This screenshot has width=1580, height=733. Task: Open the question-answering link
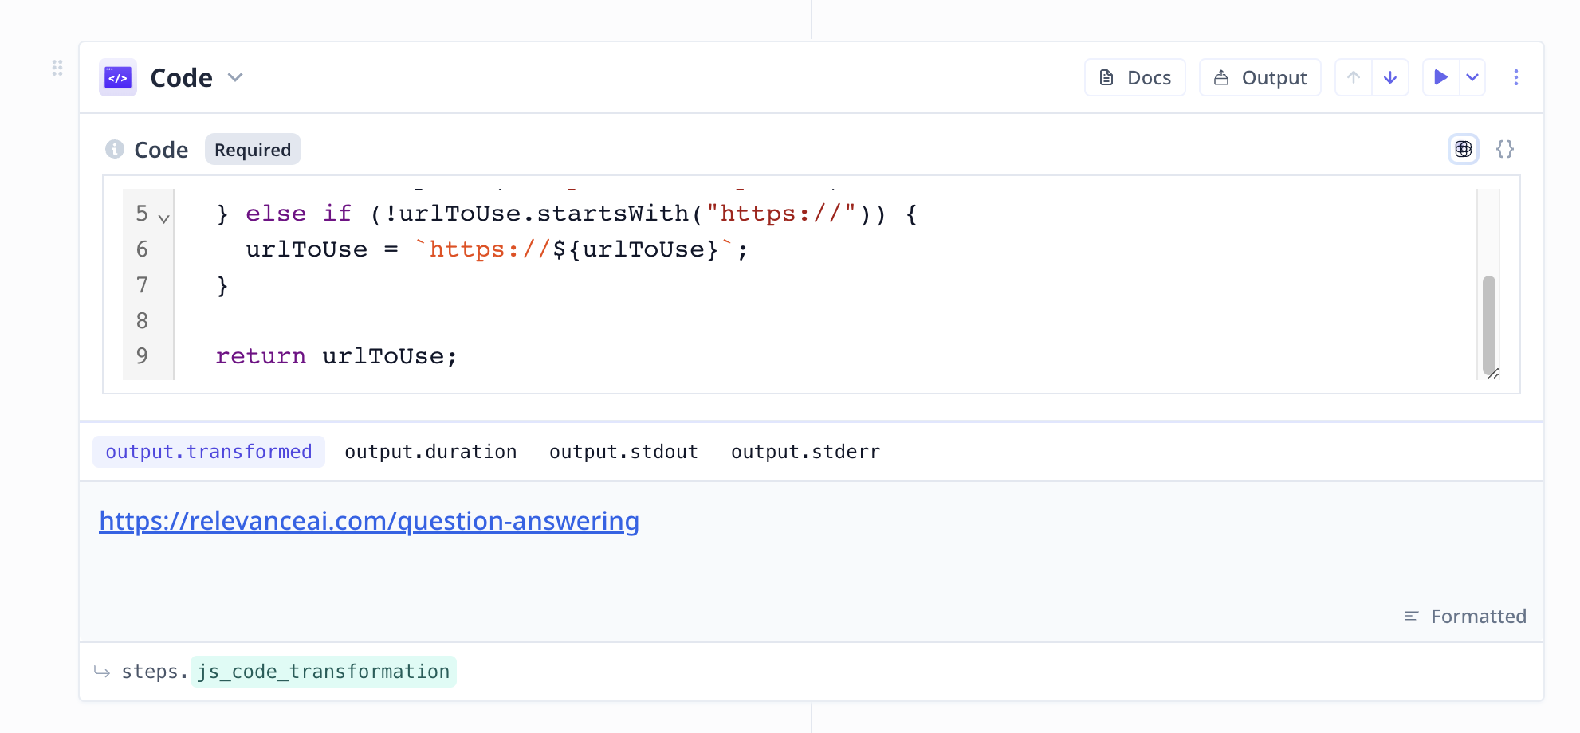coord(368,521)
